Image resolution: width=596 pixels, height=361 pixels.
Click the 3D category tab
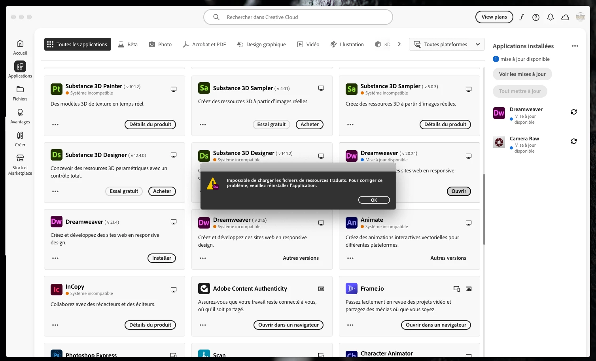tap(382, 44)
